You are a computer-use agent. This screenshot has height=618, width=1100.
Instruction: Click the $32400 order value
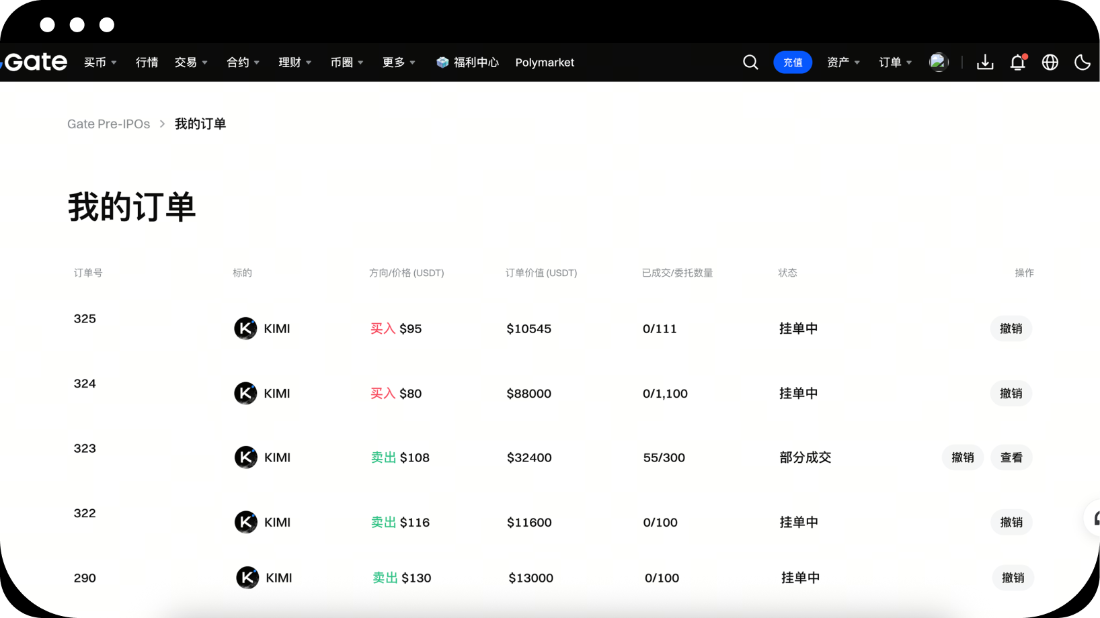pyautogui.click(x=529, y=457)
